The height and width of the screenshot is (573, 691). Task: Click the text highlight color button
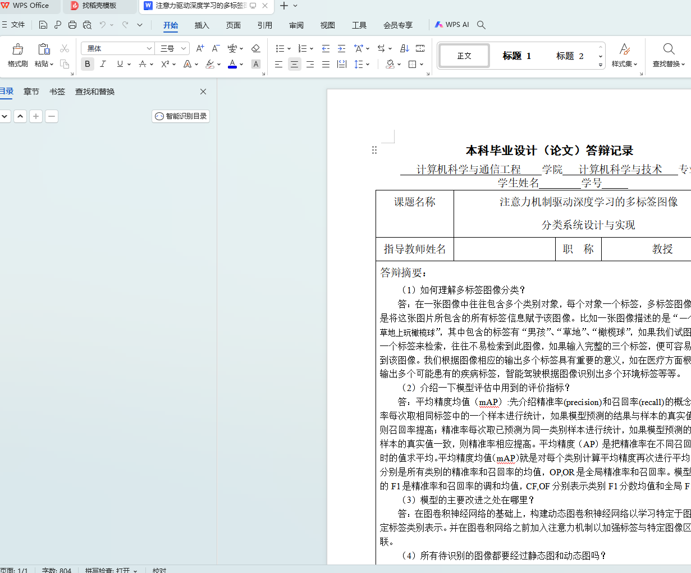[x=210, y=64]
